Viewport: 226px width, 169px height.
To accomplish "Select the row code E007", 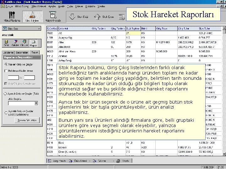I will pyautogui.click(x=50, y=42).
